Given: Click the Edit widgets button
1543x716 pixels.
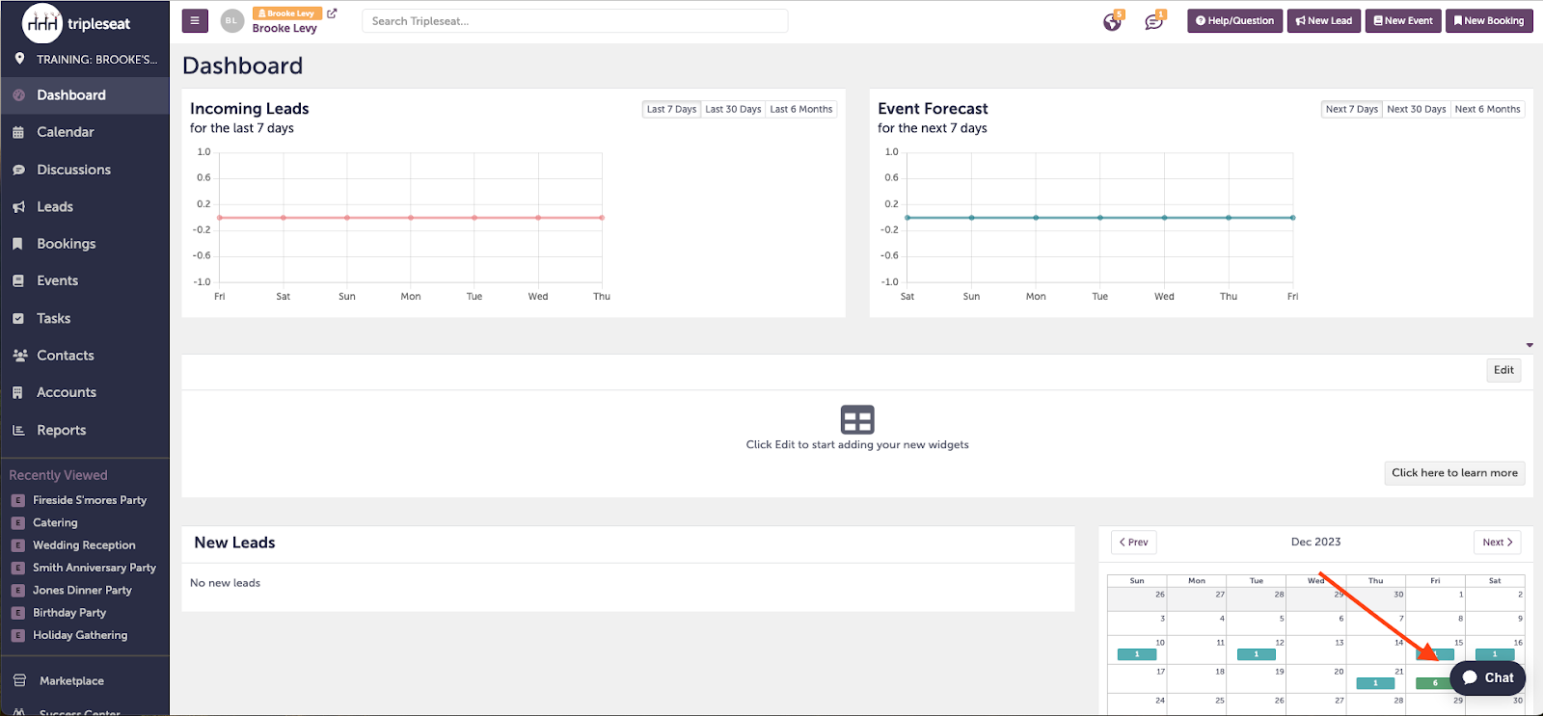Looking at the screenshot, I should [1503, 370].
